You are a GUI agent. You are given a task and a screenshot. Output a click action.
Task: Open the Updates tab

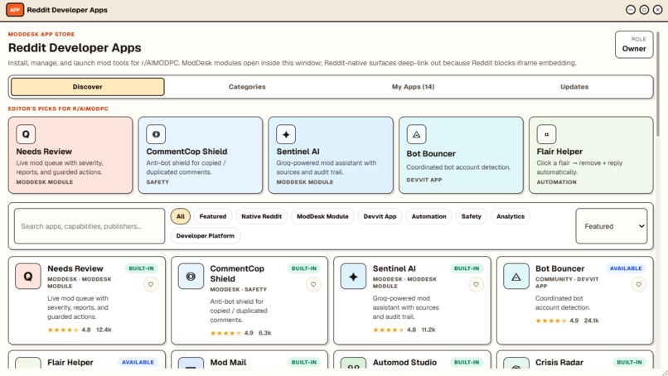pos(574,86)
